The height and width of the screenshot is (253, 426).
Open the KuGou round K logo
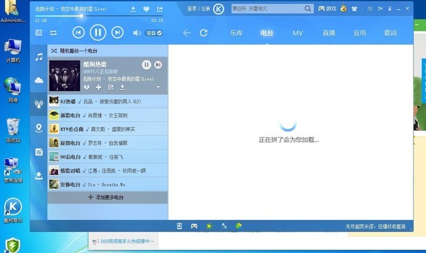tap(218, 9)
